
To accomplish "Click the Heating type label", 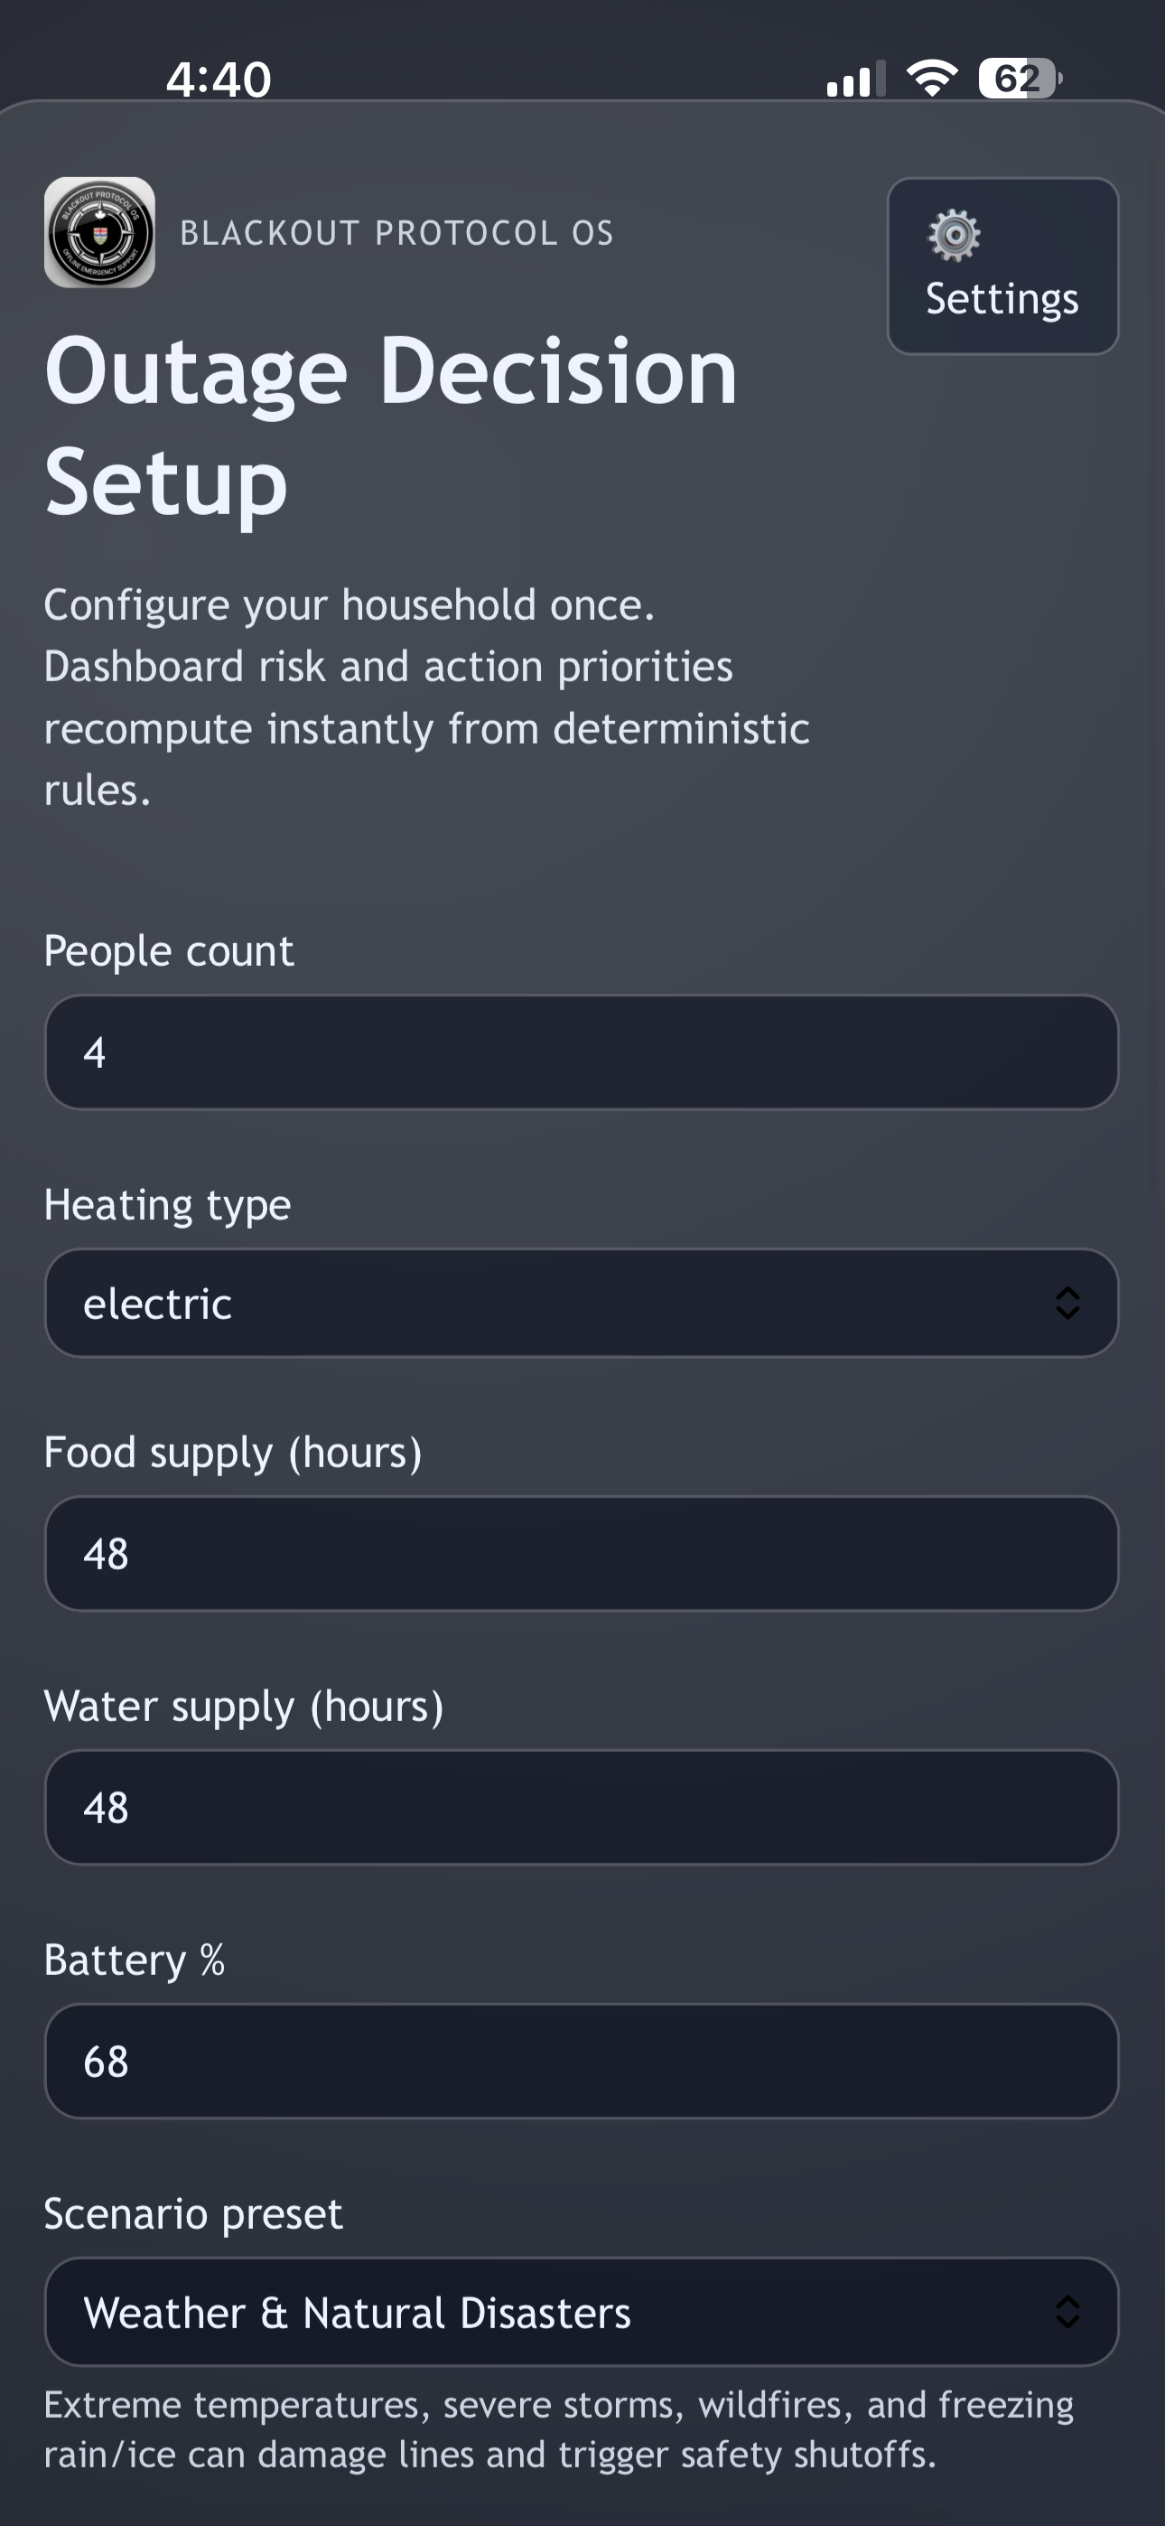I will click(167, 1204).
